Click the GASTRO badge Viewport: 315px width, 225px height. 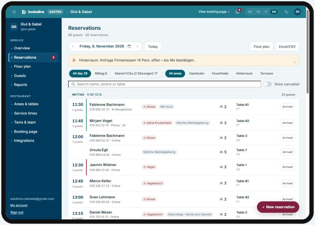[55, 12]
